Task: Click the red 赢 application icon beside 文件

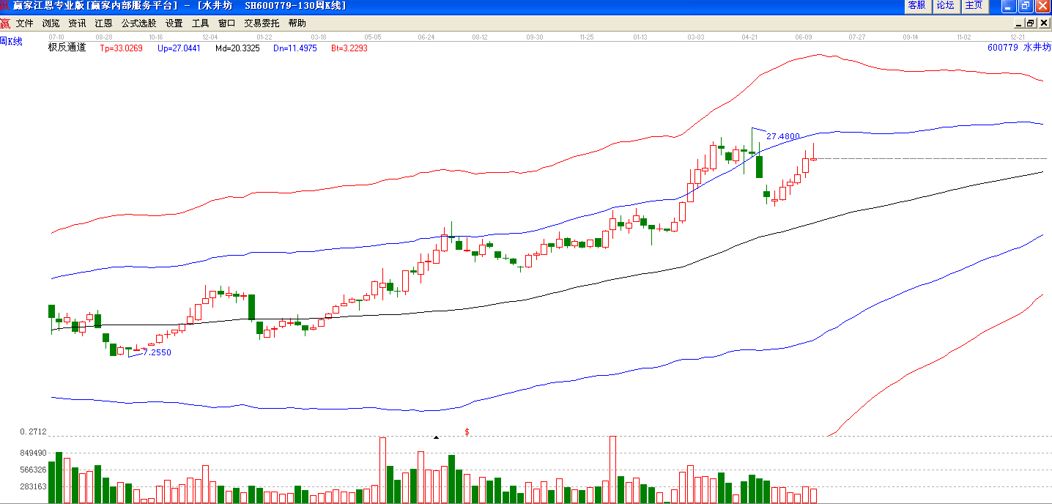Action: coord(5,23)
